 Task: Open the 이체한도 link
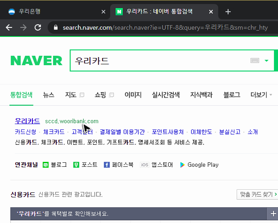201,132
